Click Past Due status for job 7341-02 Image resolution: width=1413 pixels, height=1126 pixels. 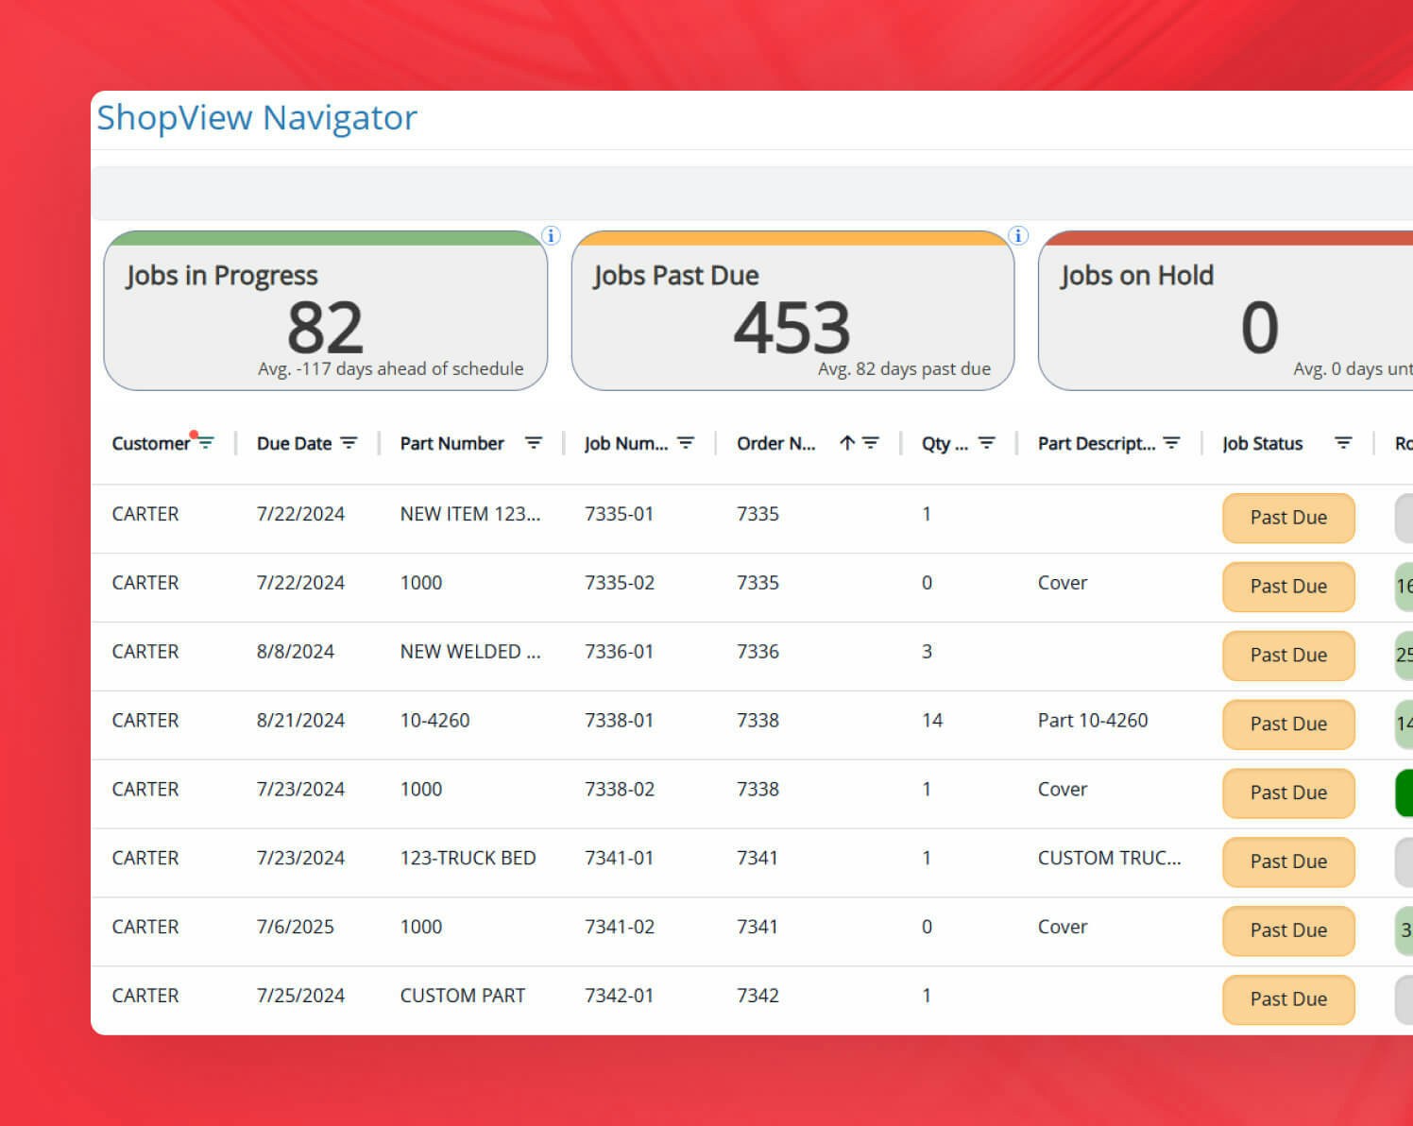(1288, 931)
